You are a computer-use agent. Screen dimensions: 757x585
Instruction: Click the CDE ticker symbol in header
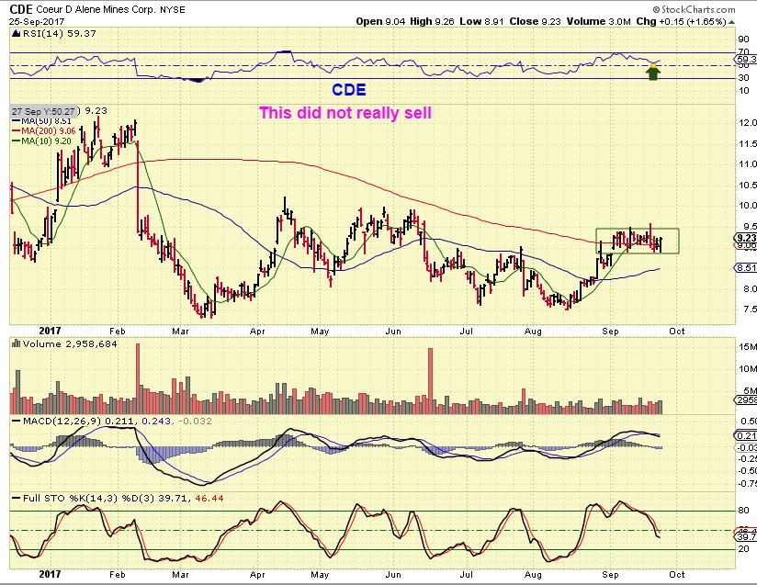[x=21, y=9]
